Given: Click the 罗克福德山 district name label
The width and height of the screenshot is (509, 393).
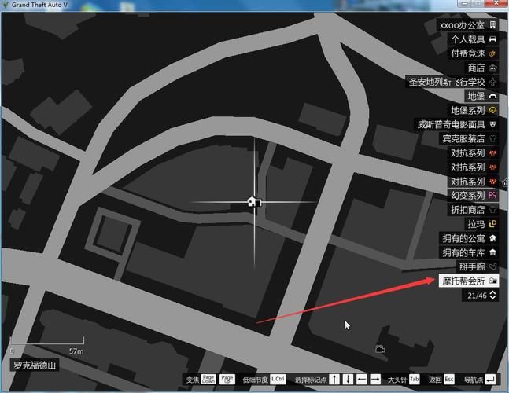Looking at the screenshot, I should coord(35,365).
